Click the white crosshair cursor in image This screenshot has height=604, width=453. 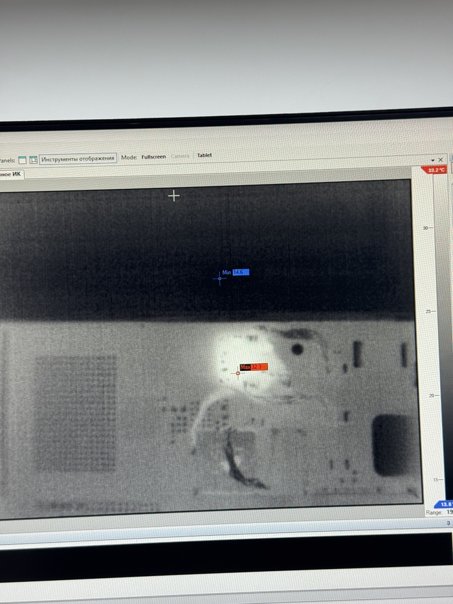tap(173, 196)
